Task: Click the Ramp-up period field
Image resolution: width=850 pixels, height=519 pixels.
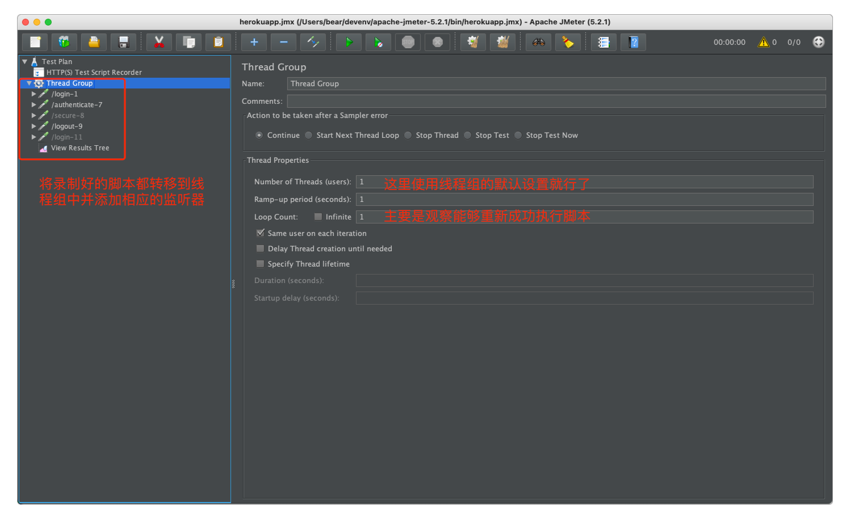Action: (x=584, y=199)
